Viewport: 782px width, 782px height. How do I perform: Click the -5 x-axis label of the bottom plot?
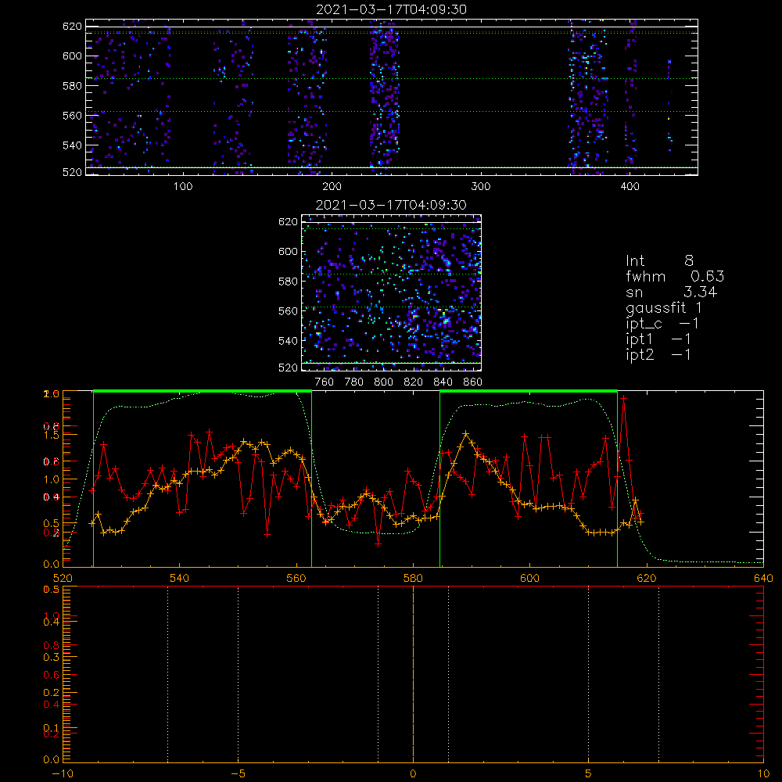point(239,774)
